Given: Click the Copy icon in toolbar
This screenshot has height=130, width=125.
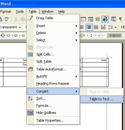Looking at the screenshot, I should coord(23,19).
